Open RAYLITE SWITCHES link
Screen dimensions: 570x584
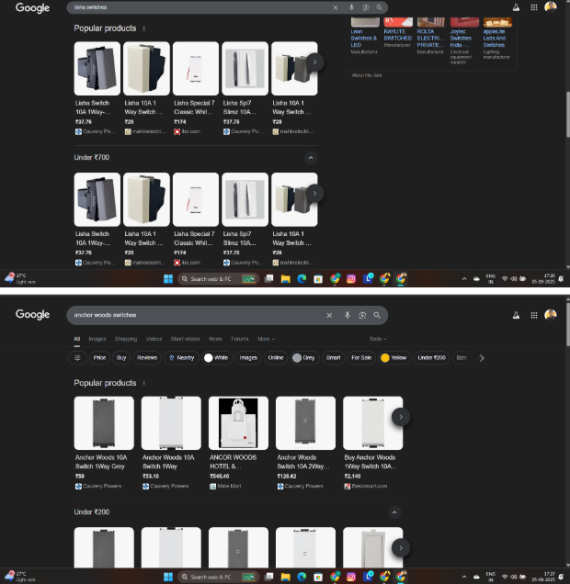click(x=397, y=35)
